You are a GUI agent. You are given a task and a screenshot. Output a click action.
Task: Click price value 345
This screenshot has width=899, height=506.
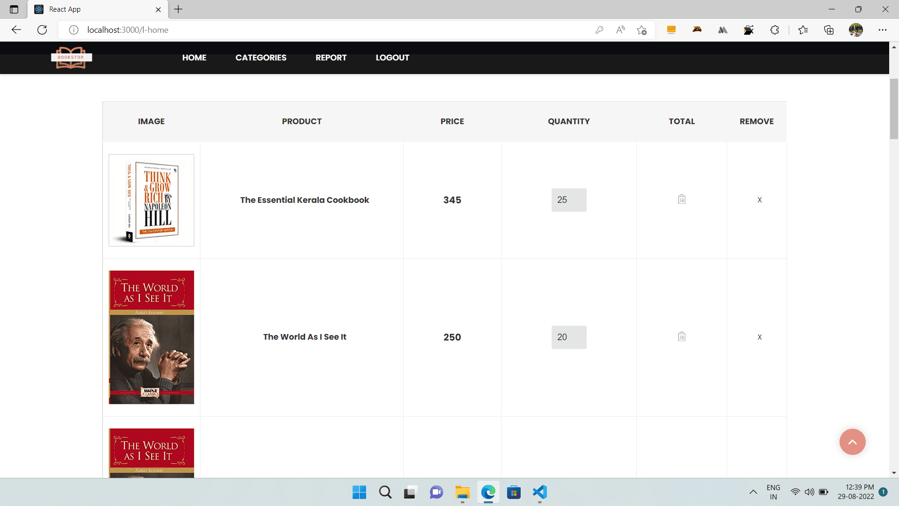(x=452, y=200)
